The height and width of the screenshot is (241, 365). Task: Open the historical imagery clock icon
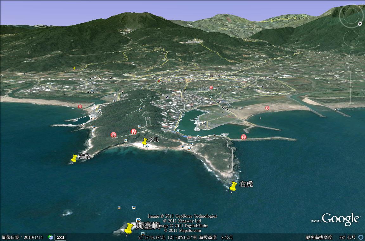50,237
